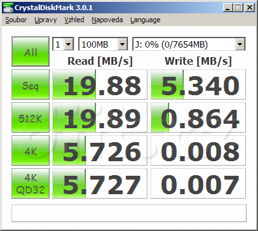Select the 4K QD32 read value 5.727

pos(100,183)
